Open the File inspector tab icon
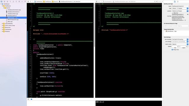This screenshot has width=189, height=106. click(x=175, y=1)
